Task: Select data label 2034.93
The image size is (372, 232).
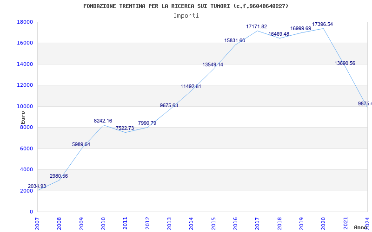Action: click(37, 187)
